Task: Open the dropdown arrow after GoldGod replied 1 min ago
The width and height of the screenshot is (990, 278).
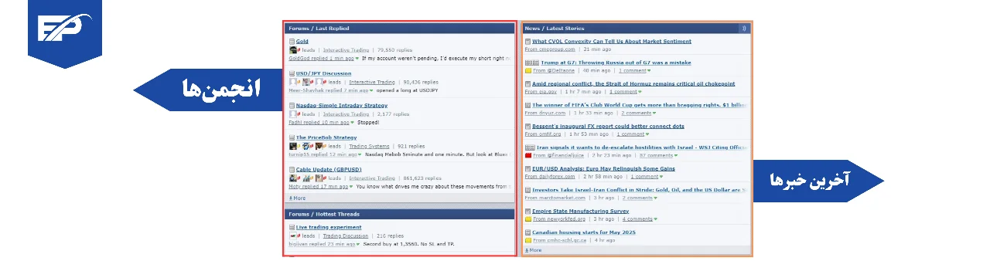Action: click(357, 59)
